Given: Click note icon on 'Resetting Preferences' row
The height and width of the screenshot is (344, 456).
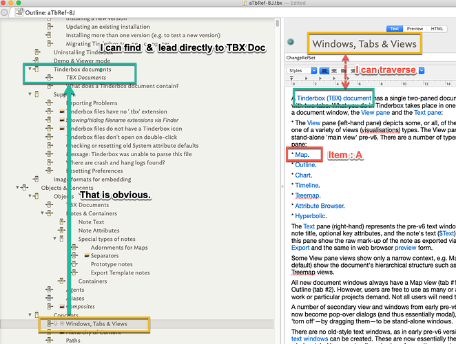Looking at the screenshot, I should pyautogui.click(x=49, y=171).
